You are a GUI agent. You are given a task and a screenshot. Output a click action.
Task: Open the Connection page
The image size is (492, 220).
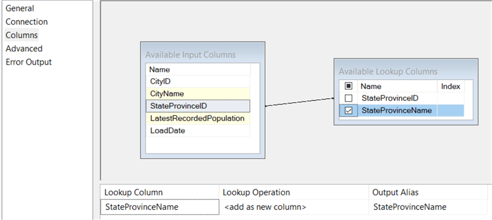(27, 22)
